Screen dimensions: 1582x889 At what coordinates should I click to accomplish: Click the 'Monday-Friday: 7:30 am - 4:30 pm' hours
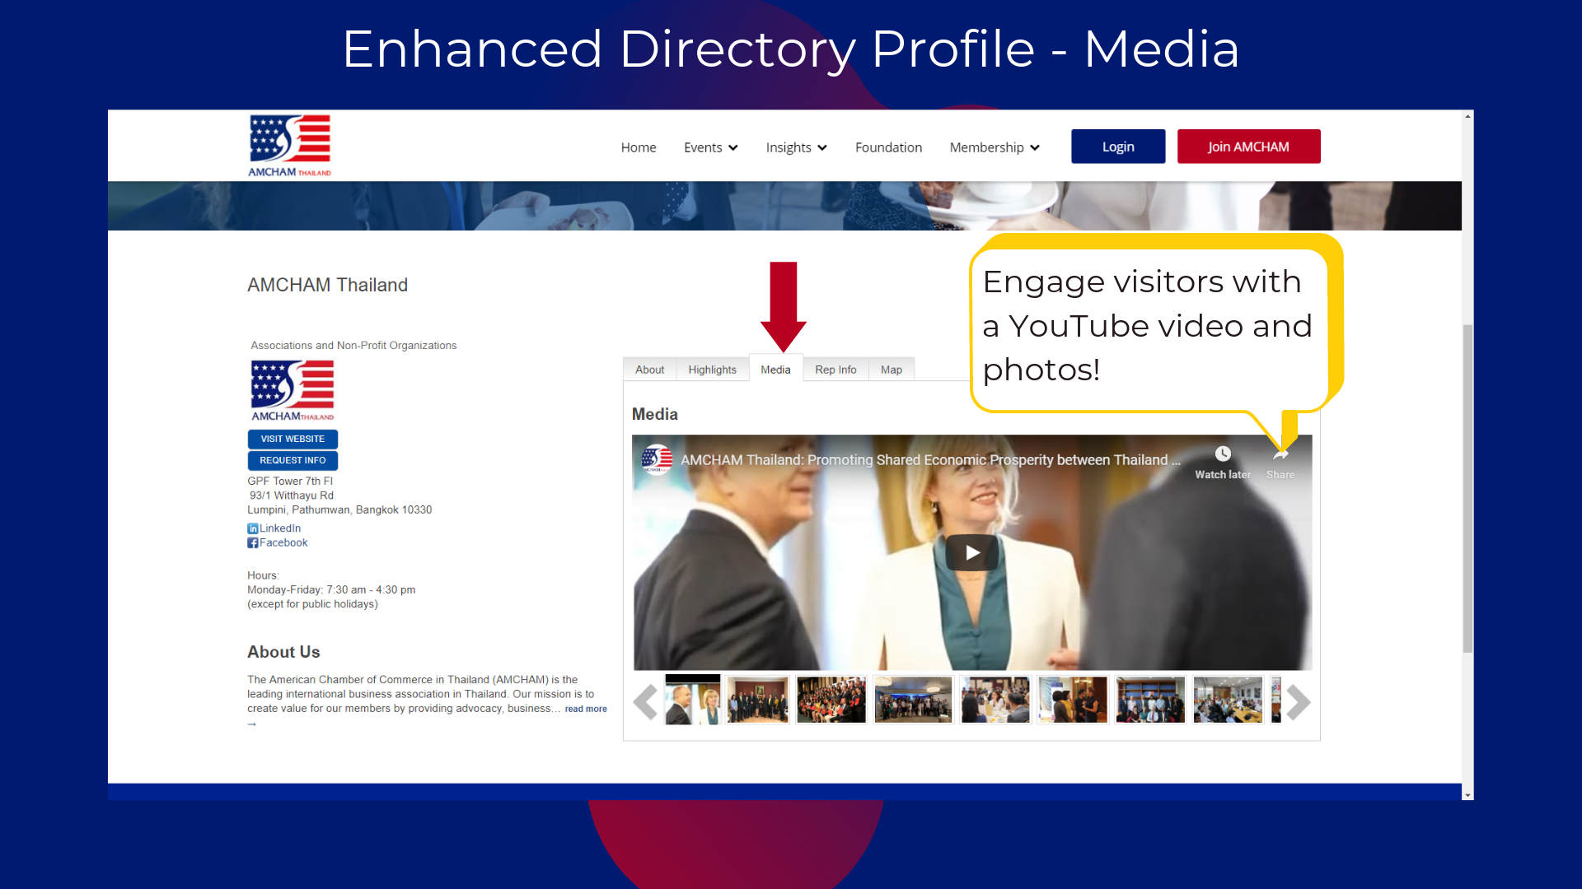(331, 589)
